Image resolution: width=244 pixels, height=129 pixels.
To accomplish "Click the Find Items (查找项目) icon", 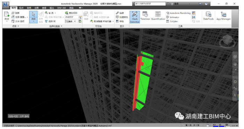I will 67,13.
